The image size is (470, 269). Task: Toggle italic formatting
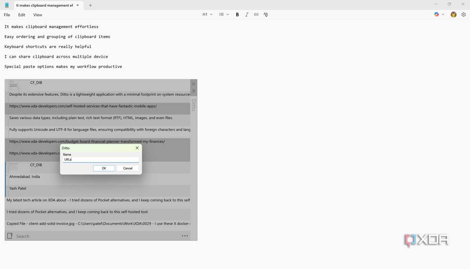(x=247, y=15)
